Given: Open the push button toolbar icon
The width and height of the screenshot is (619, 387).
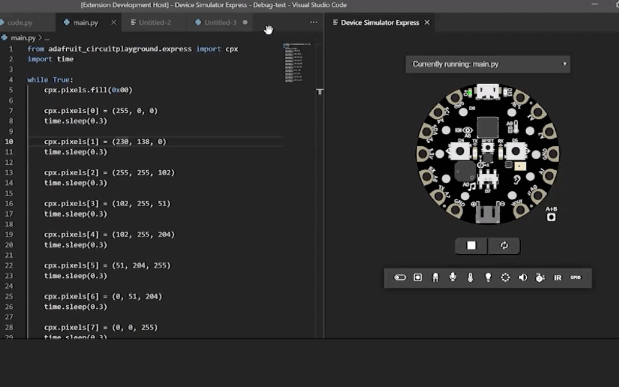Looking at the screenshot, I should pos(418,277).
